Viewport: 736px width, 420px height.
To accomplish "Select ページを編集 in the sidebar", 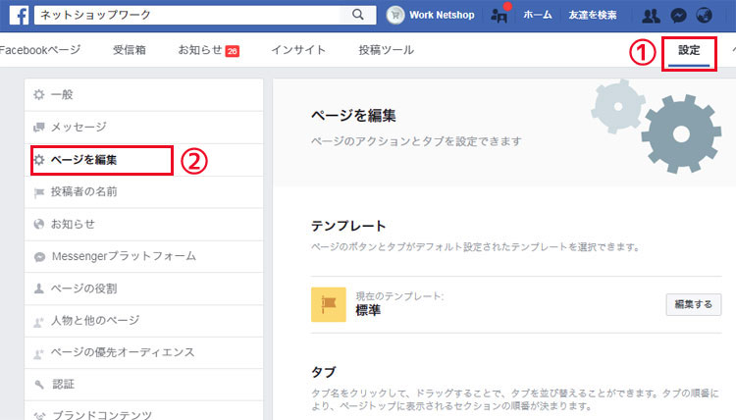I will click(x=143, y=160).
